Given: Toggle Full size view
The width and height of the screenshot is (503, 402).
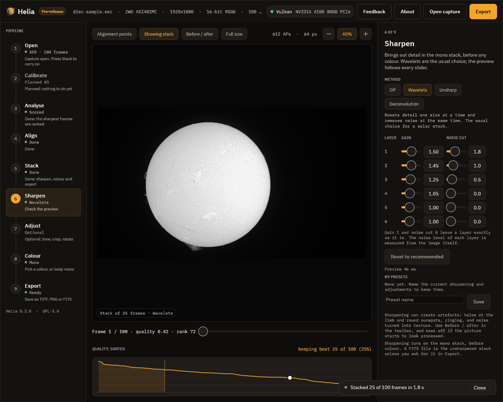Looking at the screenshot, I should 234,34.
